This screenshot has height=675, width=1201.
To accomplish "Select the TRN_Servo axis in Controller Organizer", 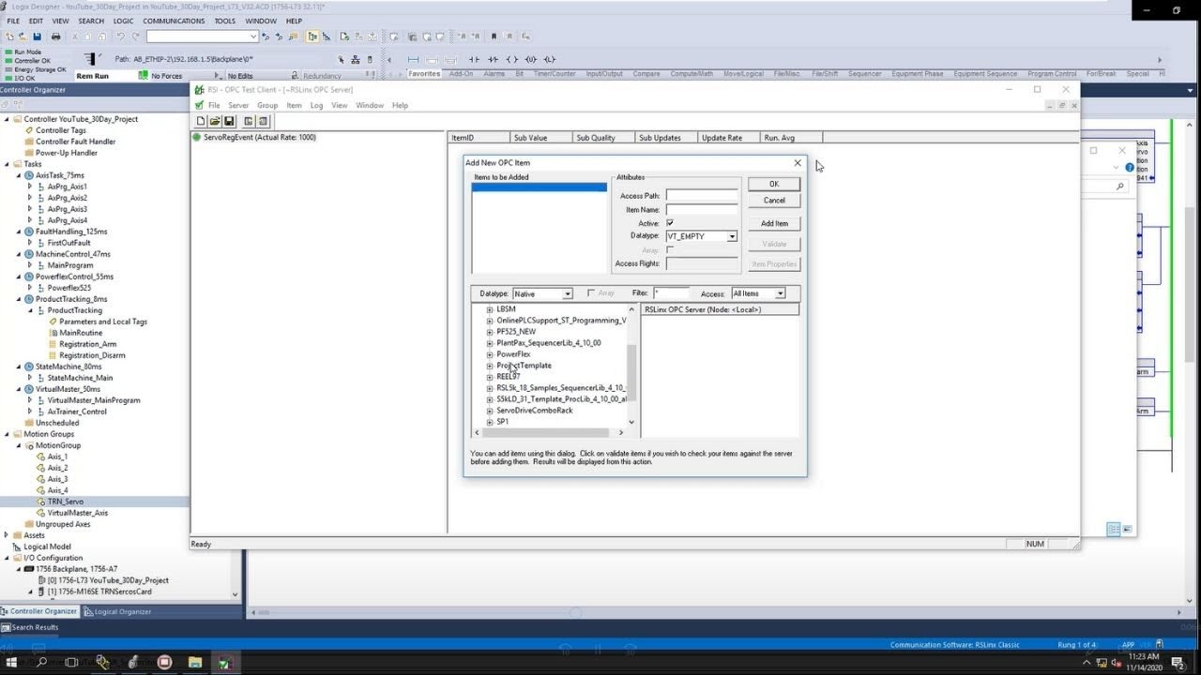I will pyautogui.click(x=66, y=502).
